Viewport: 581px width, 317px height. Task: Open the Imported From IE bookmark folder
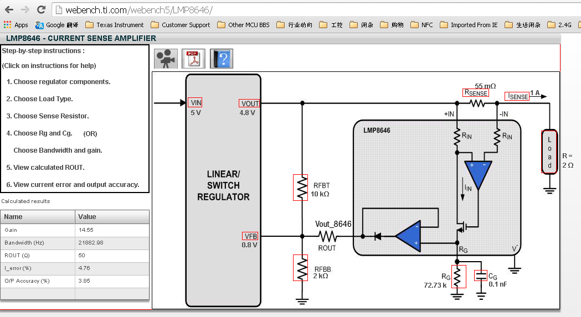click(x=469, y=25)
